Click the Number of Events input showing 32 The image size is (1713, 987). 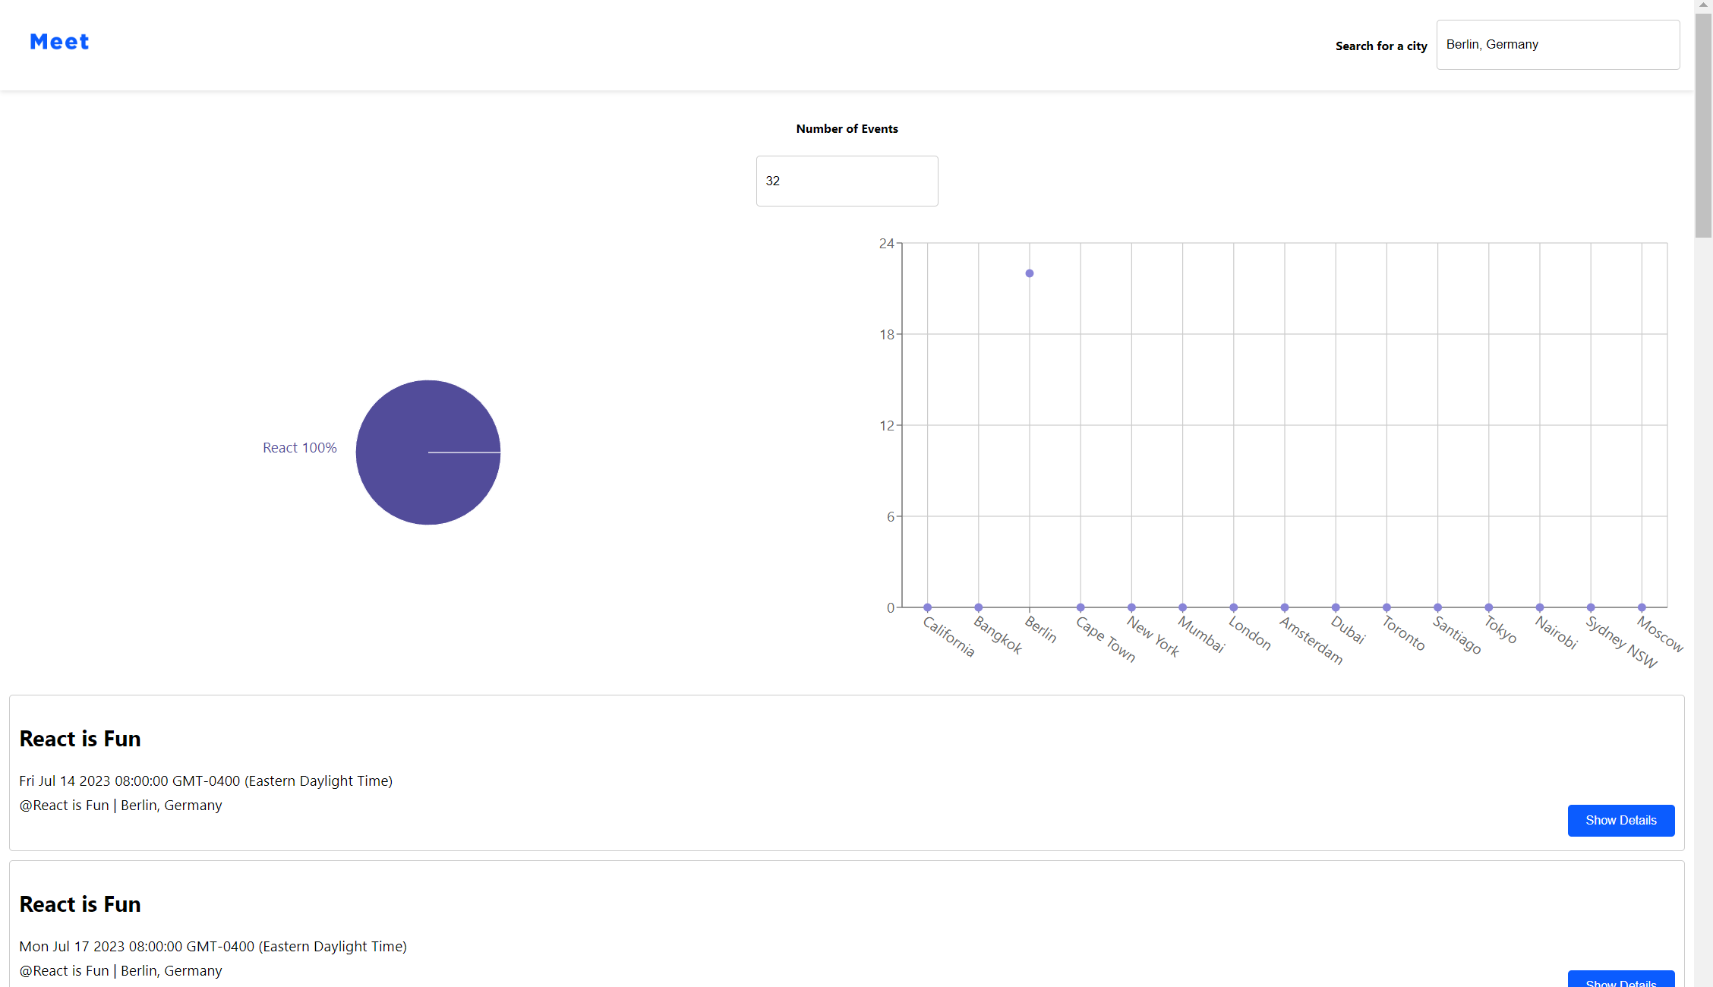847,181
